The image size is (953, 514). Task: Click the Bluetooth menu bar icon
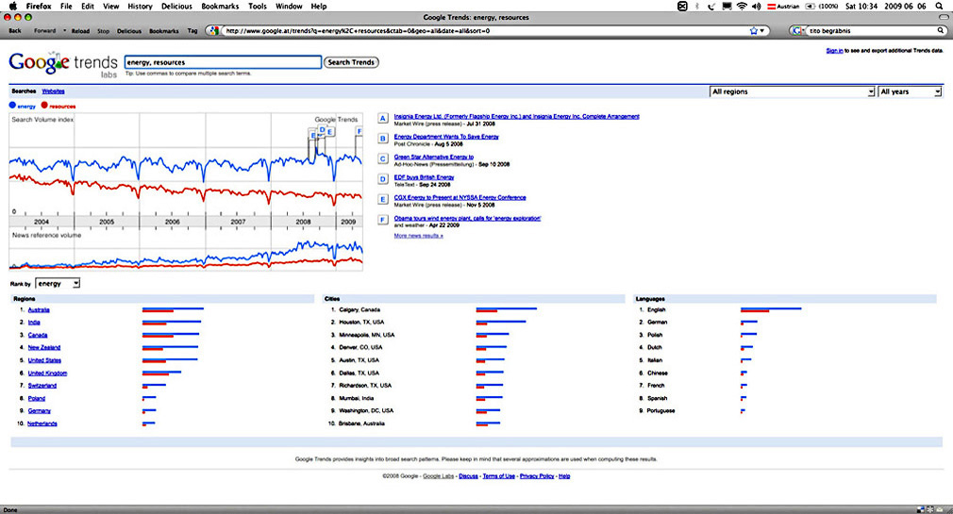[x=697, y=6]
